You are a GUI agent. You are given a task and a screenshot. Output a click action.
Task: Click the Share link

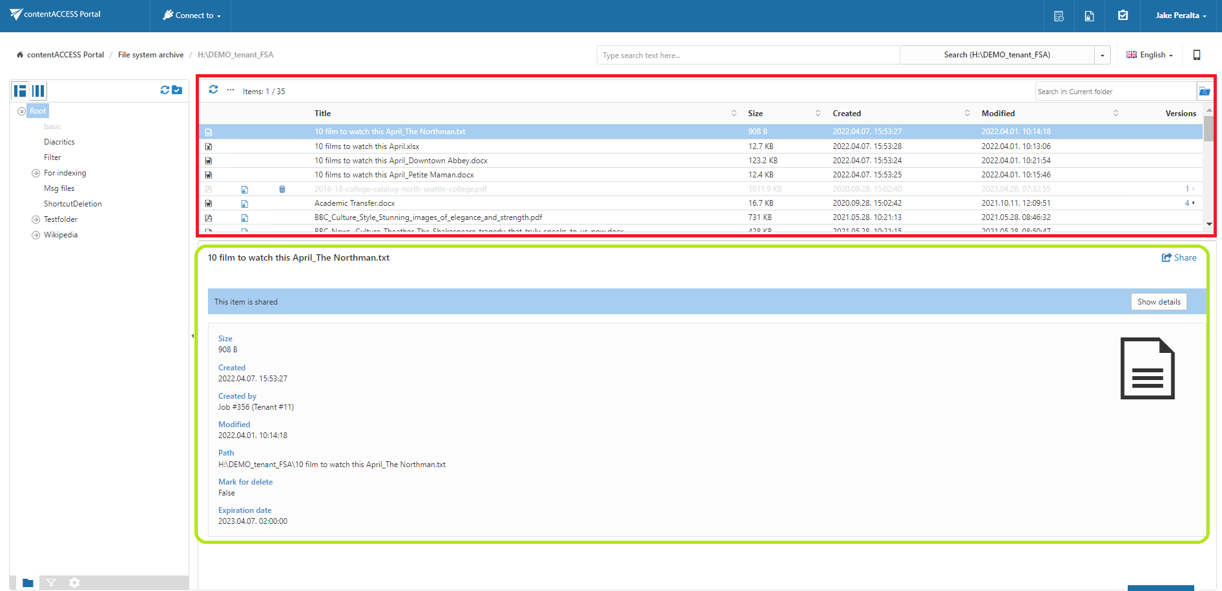[1179, 257]
